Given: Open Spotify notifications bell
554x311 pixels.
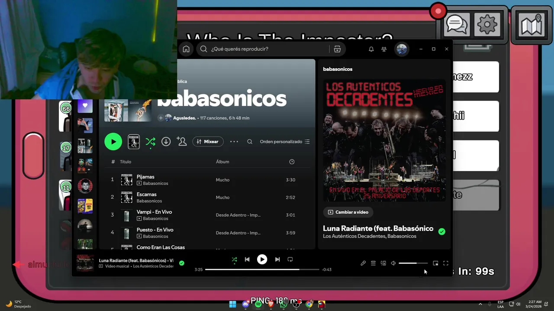Looking at the screenshot, I should click(x=371, y=49).
